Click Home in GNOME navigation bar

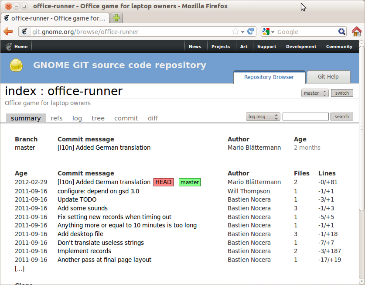pos(21,47)
